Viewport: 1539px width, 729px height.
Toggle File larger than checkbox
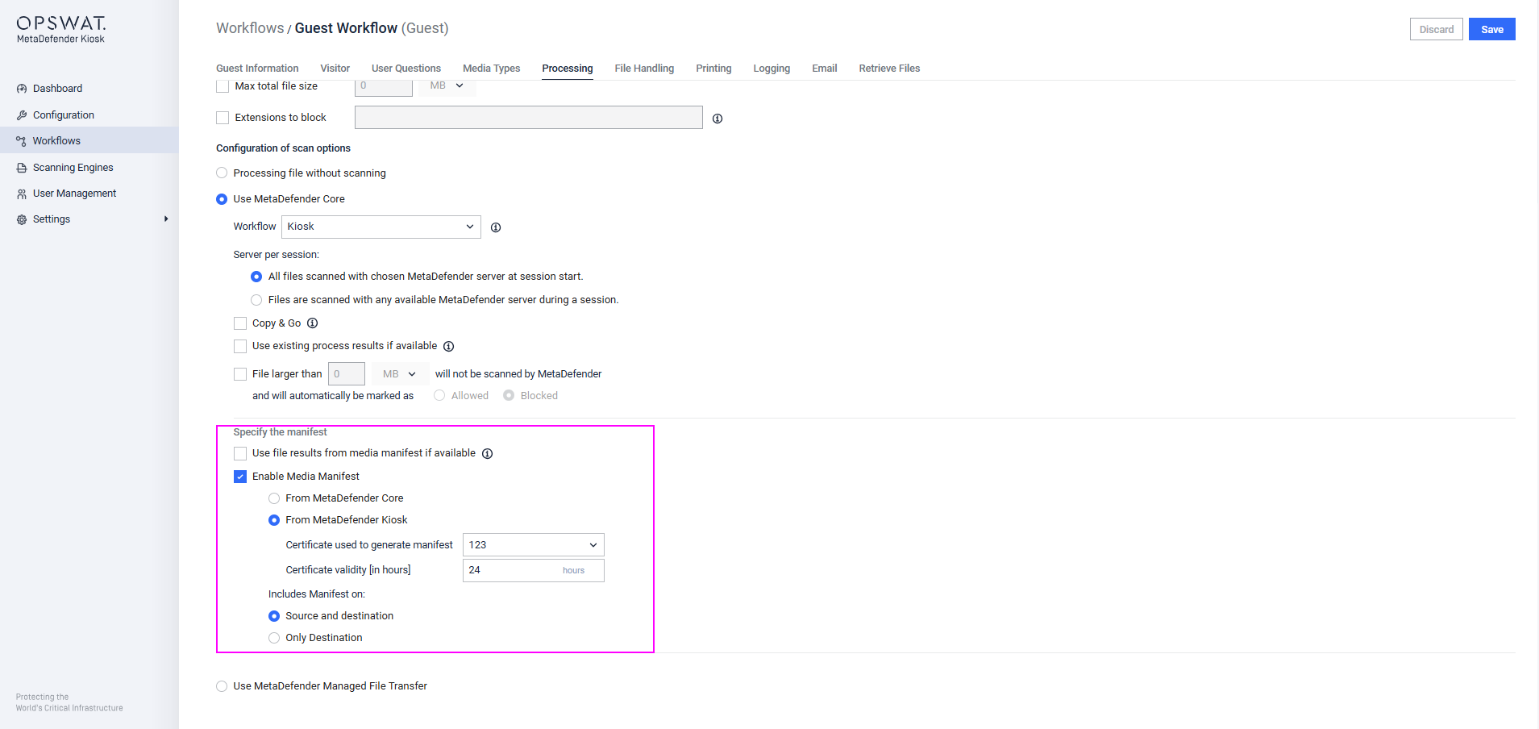coord(240,374)
